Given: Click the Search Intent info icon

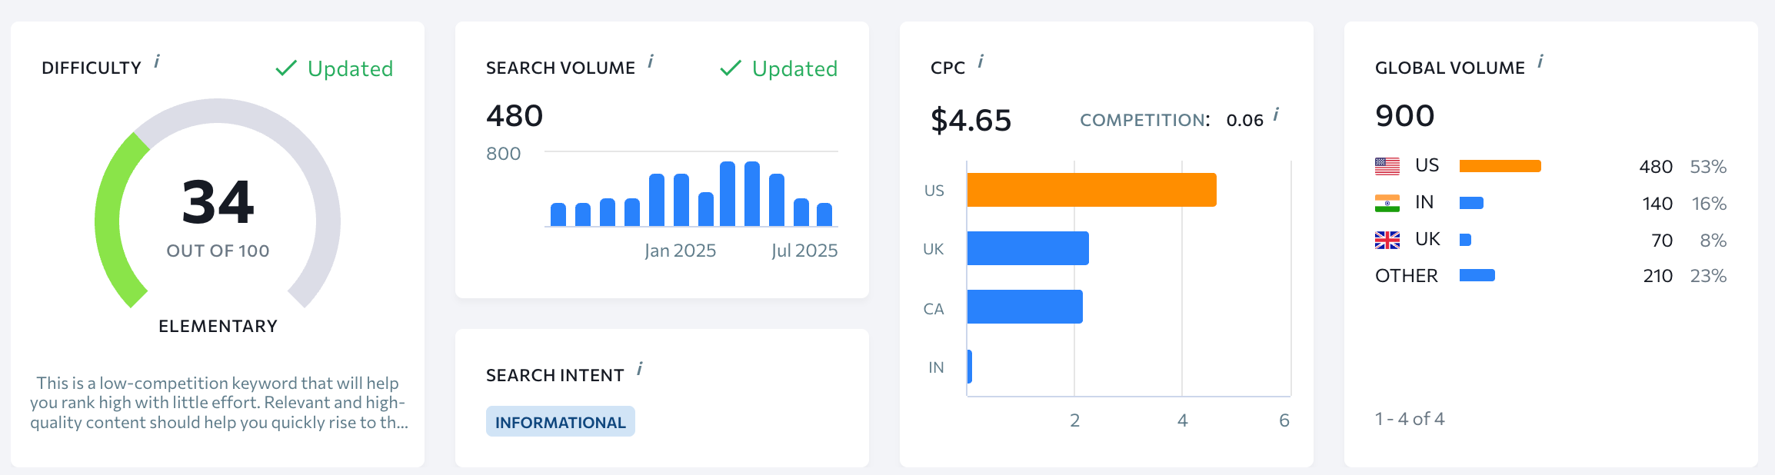Looking at the screenshot, I should click(x=640, y=369).
